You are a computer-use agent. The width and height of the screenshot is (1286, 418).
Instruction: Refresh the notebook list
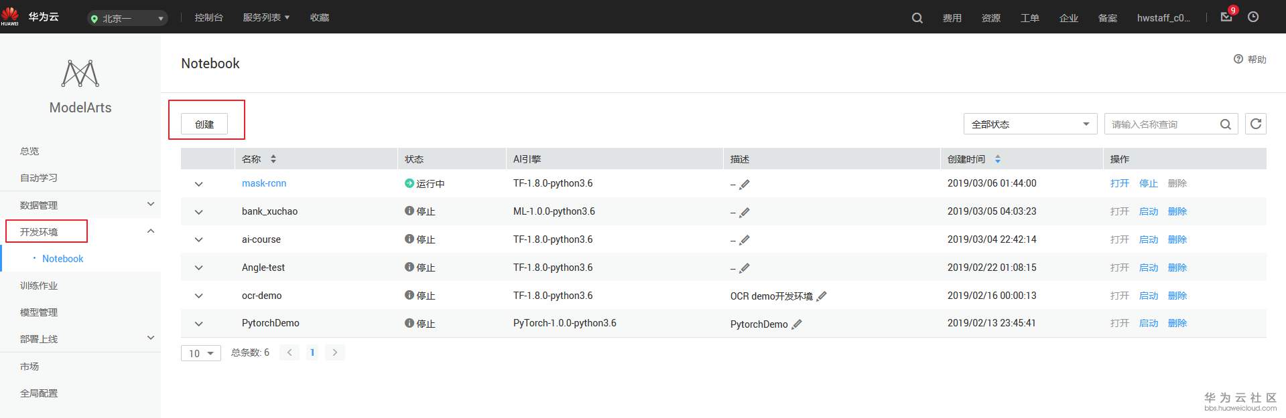(1256, 124)
